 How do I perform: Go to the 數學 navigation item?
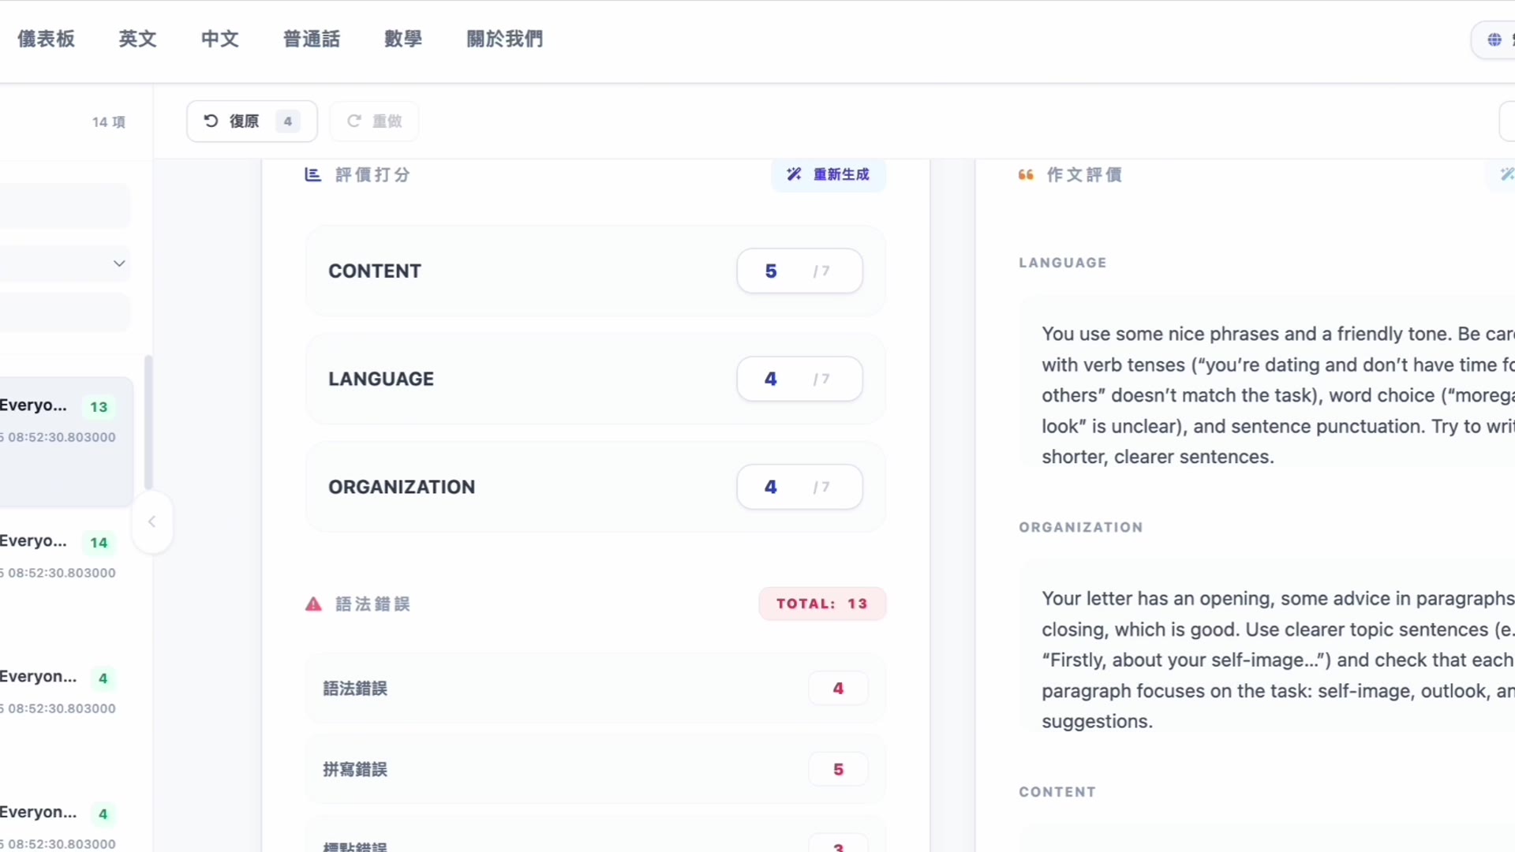coord(403,39)
